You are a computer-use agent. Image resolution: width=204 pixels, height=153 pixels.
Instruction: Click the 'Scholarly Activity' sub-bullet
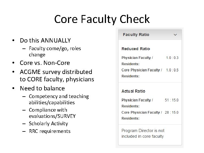tap(48, 124)
